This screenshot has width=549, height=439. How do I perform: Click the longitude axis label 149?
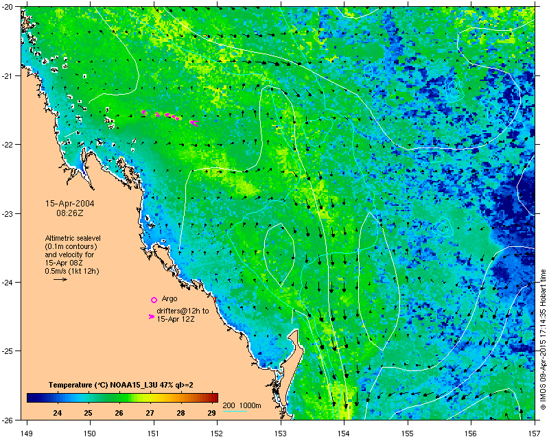pos(27,434)
